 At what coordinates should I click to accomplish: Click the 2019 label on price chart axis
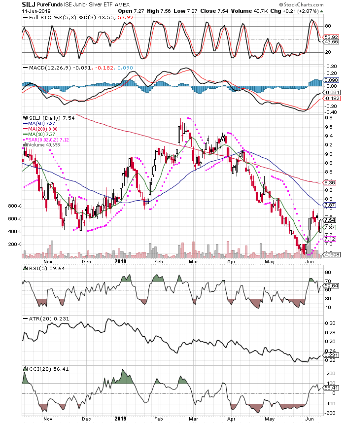point(120,261)
